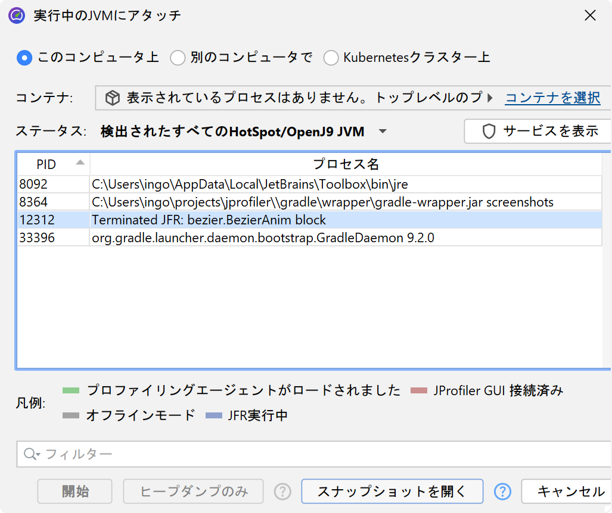This screenshot has height=513, width=612.
Task: Click the PID column sort arrow
Action: [x=80, y=162]
